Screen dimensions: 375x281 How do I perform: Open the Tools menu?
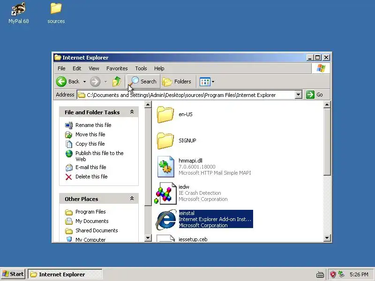[x=141, y=68]
